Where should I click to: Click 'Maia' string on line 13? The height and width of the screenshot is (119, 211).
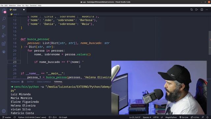tap(85, 24)
